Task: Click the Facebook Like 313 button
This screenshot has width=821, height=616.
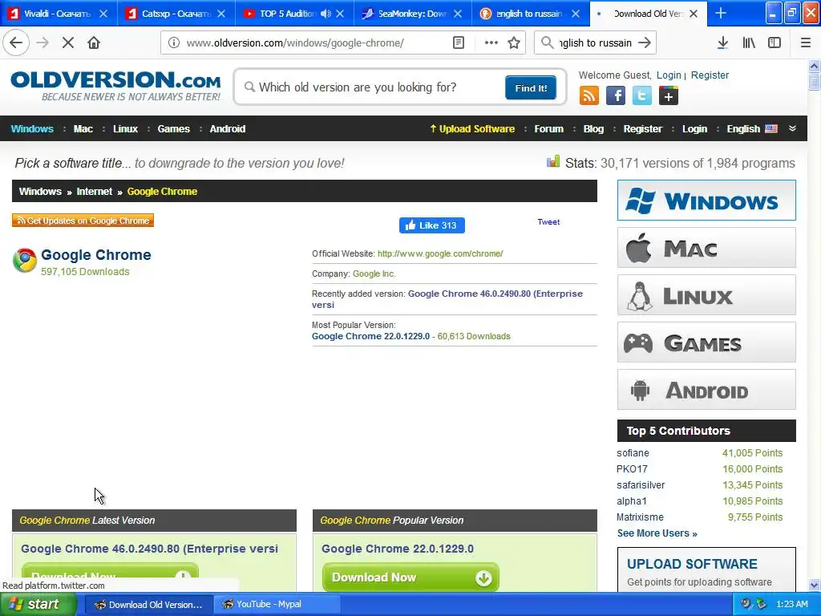Action: click(x=431, y=225)
